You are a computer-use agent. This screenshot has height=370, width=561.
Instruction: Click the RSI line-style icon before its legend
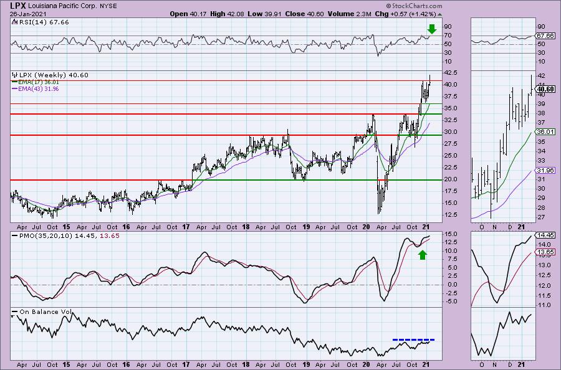(14, 22)
